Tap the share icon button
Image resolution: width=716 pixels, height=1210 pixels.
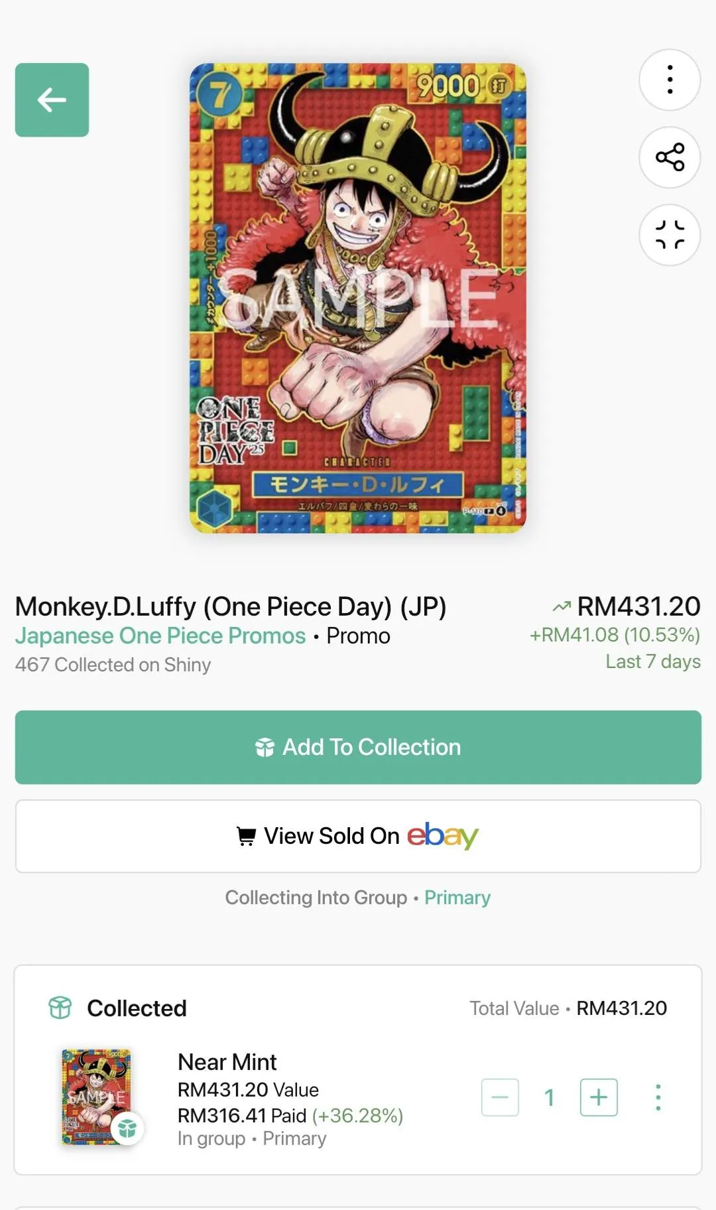[670, 157]
